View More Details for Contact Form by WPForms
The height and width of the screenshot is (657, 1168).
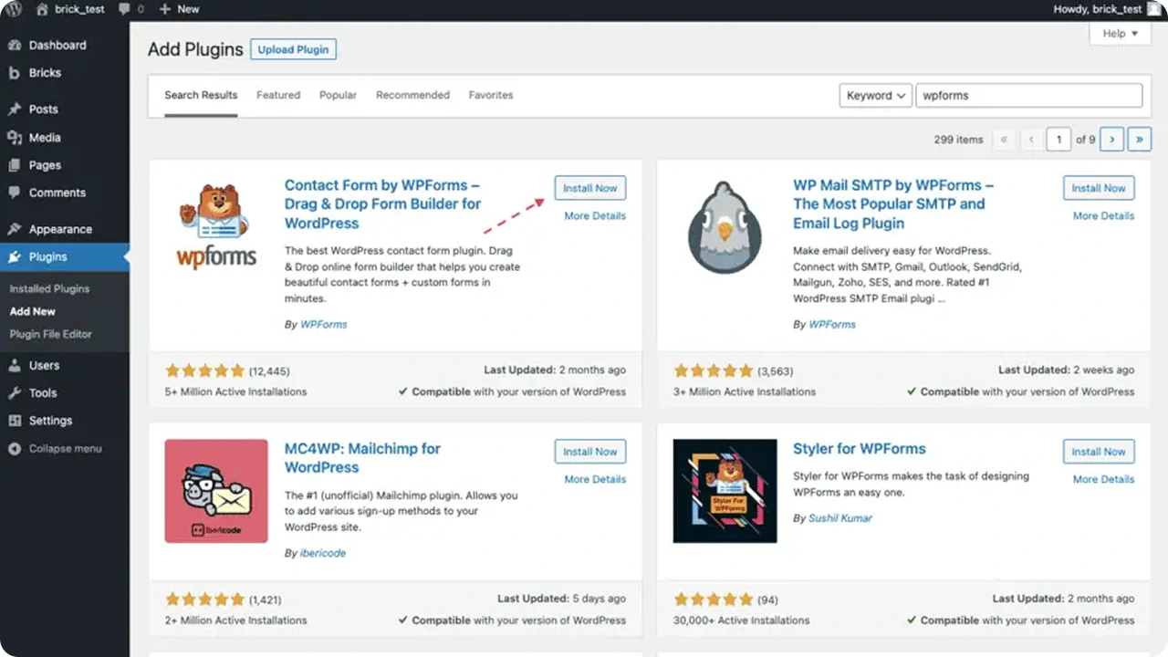595,216
